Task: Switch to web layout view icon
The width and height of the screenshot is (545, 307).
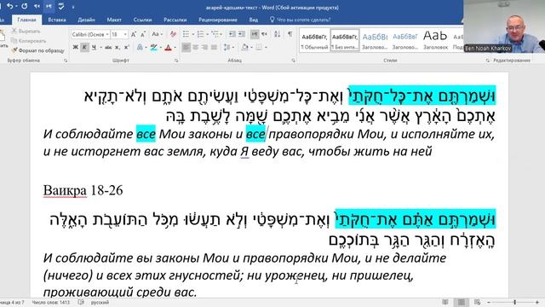Action: [x=477, y=302]
